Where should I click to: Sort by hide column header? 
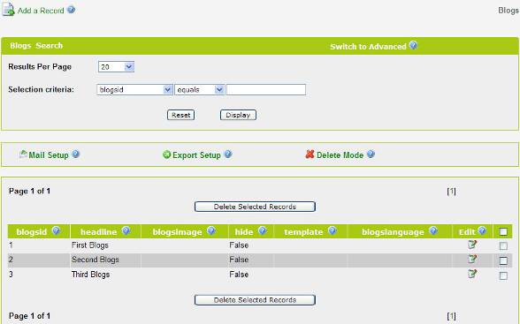(244, 232)
